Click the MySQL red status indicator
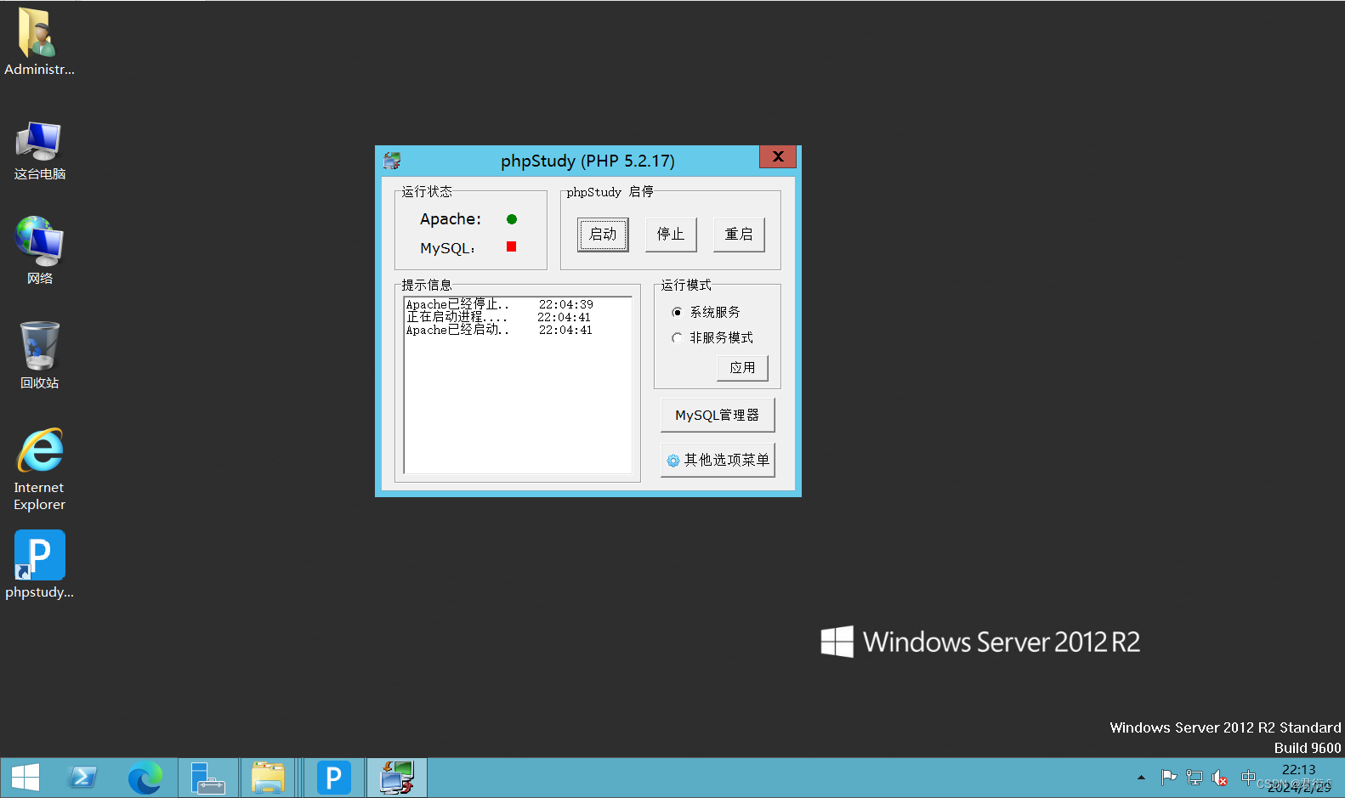This screenshot has width=1345, height=798. pyautogui.click(x=512, y=246)
